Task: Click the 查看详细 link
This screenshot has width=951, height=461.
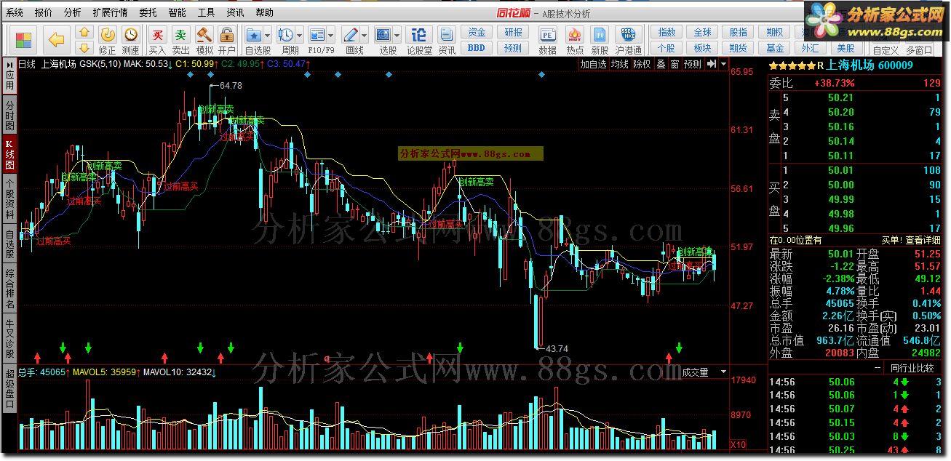Action: 922,240
